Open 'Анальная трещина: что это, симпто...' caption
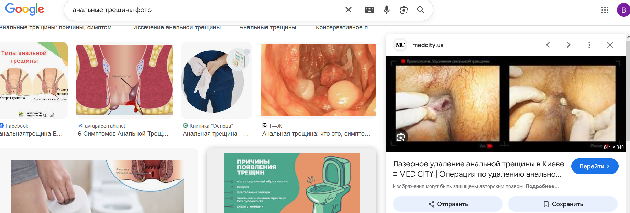This screenshot has width=630, height=213. (x=316, y=134)
